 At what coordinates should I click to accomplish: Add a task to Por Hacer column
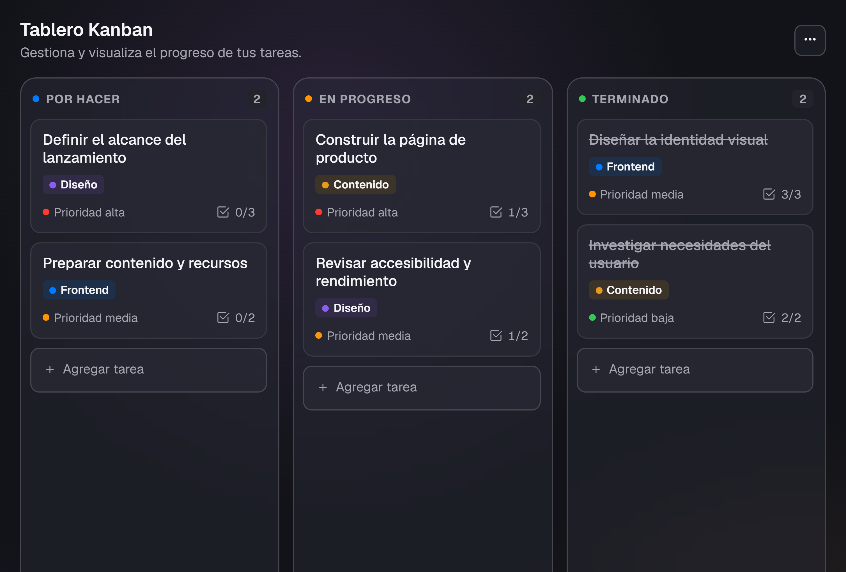(148, 370)
